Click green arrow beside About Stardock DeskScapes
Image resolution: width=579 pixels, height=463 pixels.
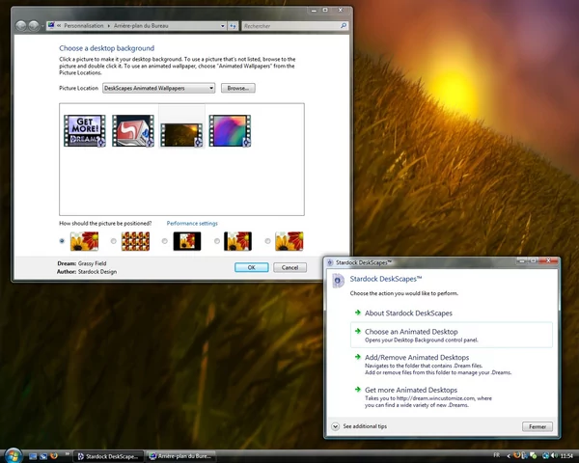[x=357, y=313]
